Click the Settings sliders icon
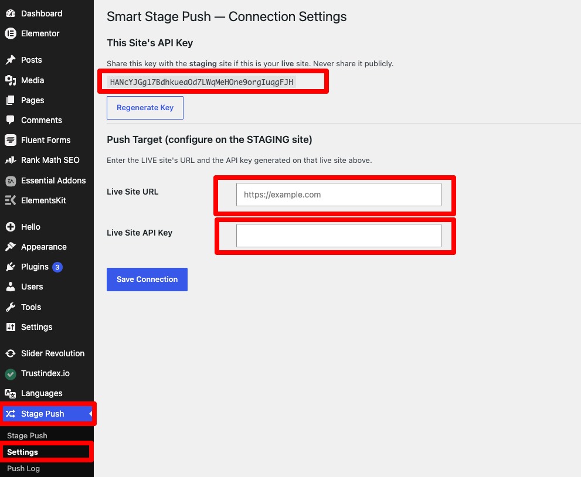The height and width of the screenshot is (477, 581). pyautogui.click(x=11, y=327)
